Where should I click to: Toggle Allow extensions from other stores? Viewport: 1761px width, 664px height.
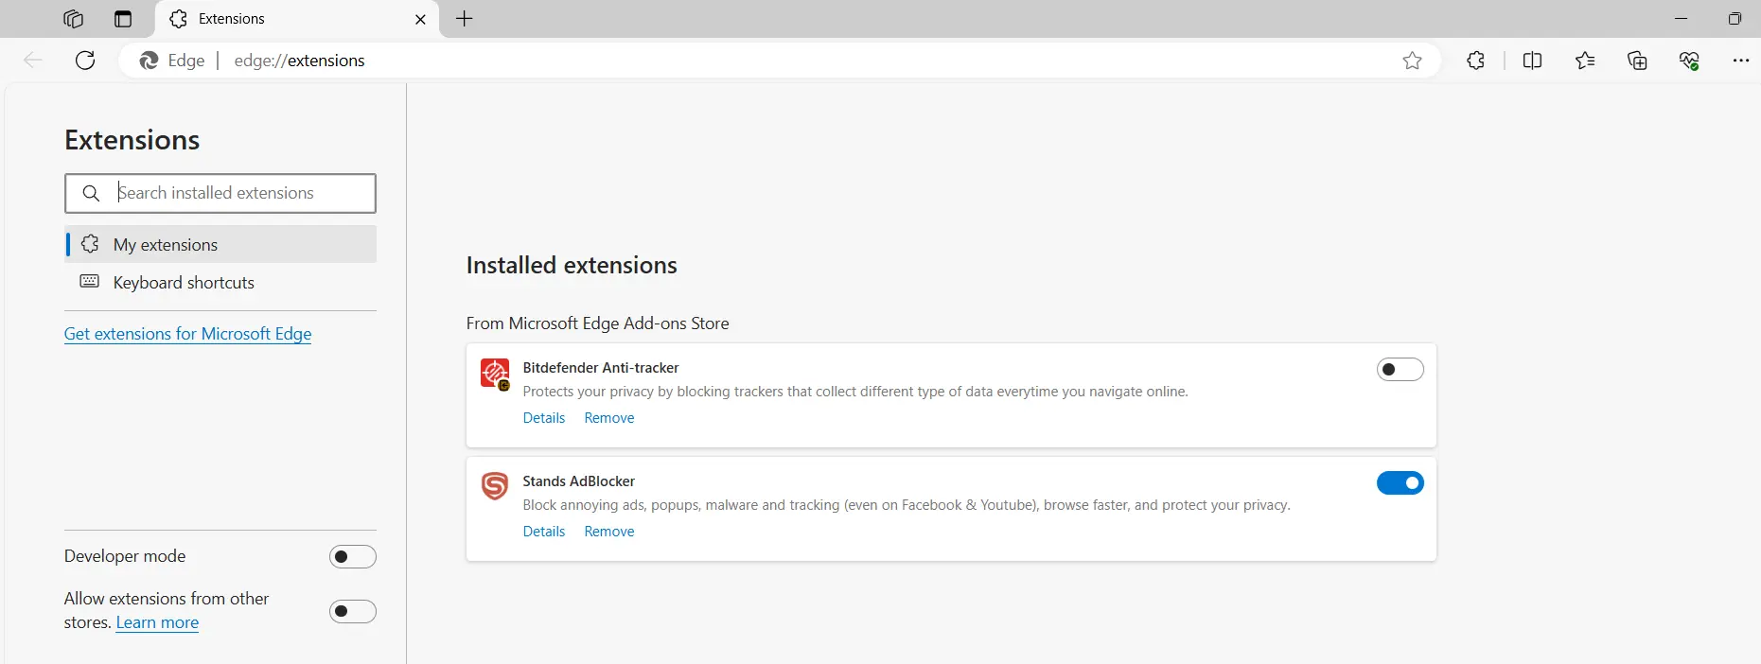point(352,612)
